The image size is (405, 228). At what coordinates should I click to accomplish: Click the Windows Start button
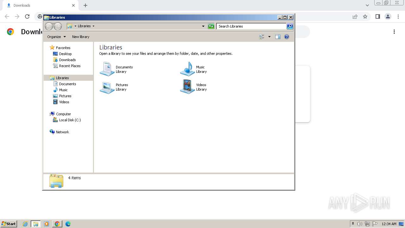(9, 224)
